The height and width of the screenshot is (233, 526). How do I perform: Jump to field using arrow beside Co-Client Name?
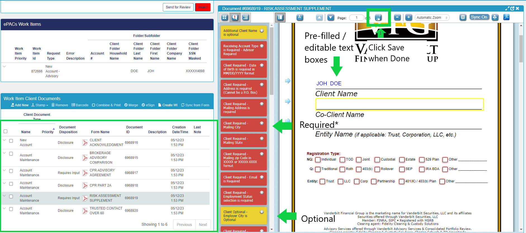pyautogui.click(x=288, y=101)
